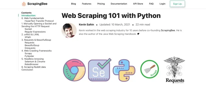Go to 6. Scraping Reddit data section
The width and height of the screenshot is (206, 105).
point(34,67)
